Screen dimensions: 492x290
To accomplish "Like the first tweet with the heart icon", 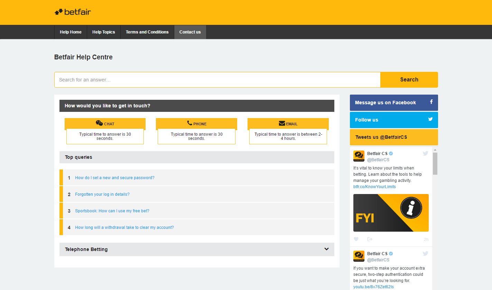I will tap(356, 239).
